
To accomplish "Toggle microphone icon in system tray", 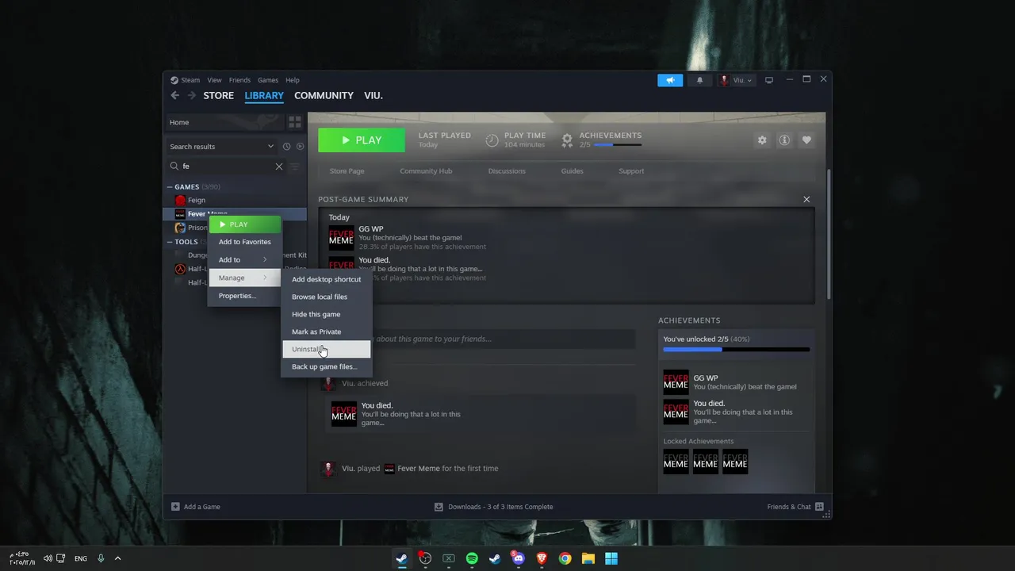I will (x=101, y=558).
